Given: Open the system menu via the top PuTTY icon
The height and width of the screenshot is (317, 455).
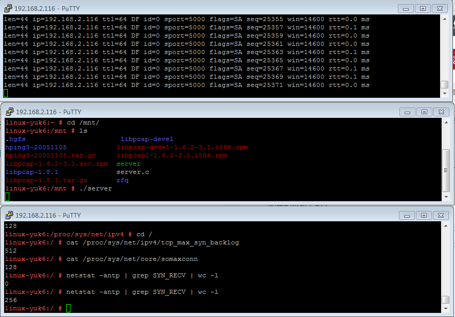Looking at the screenshot, I should [x=8, y=8].
